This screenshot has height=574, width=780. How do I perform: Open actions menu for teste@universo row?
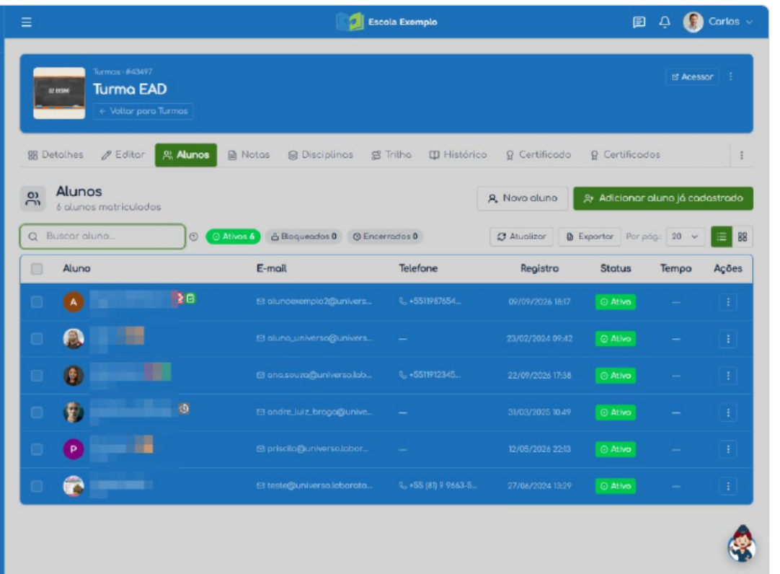pyautogui.click(x=728, y=486)
